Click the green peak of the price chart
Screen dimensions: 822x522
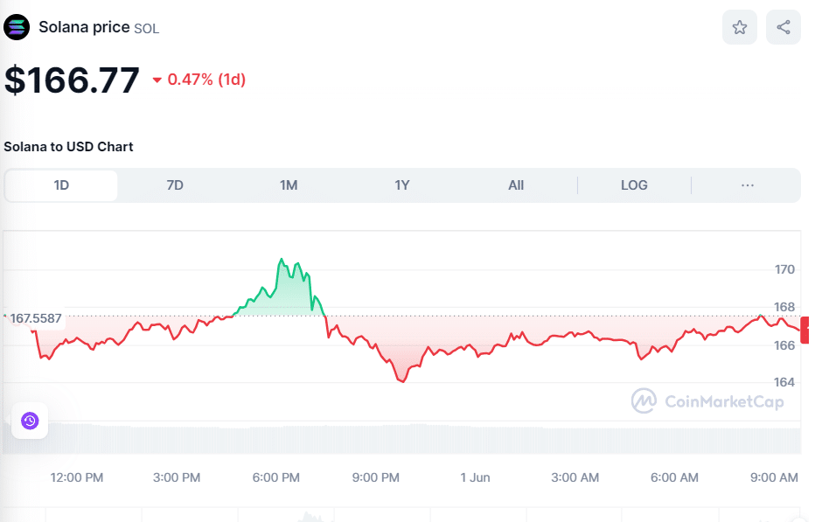coord(281,260)
